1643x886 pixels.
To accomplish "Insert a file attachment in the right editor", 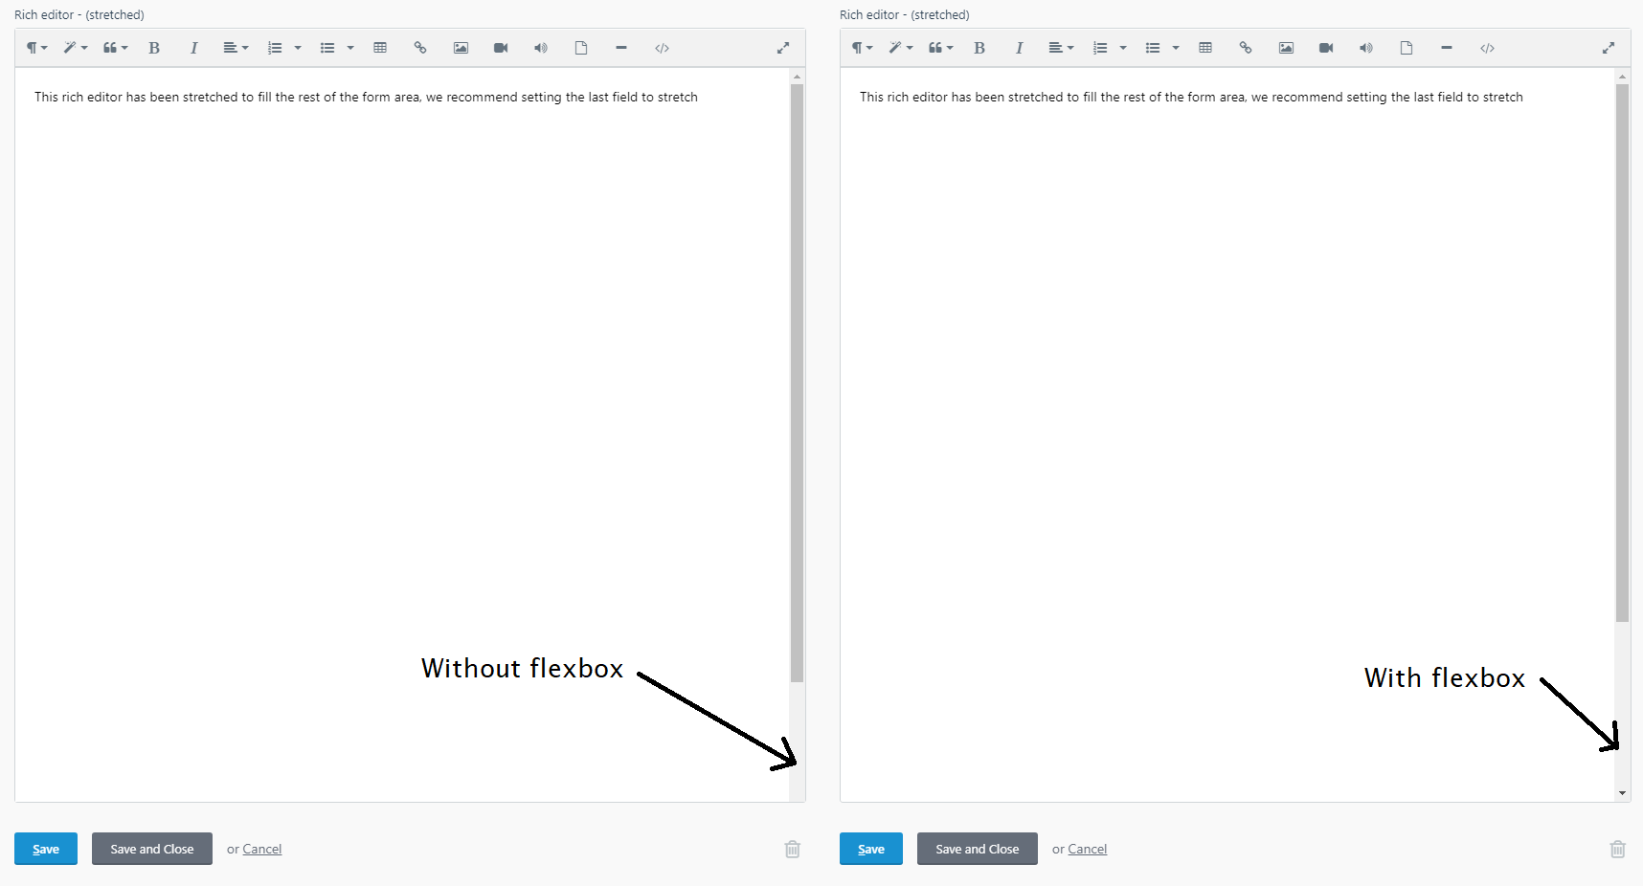I will 1407,47.
